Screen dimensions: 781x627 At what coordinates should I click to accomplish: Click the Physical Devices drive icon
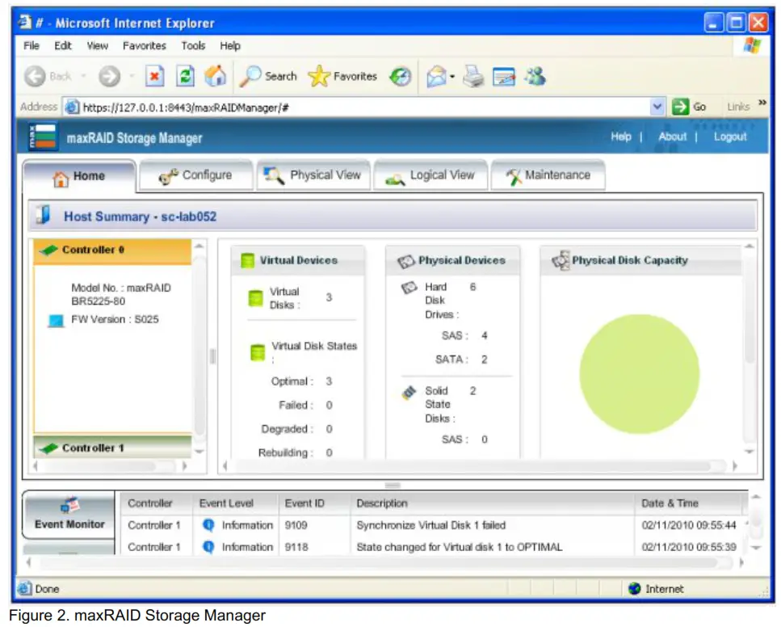click(x=406, y=261)
